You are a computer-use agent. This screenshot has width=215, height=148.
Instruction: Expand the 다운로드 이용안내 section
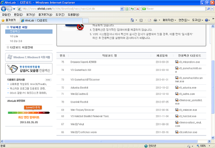tap(8, 47)
